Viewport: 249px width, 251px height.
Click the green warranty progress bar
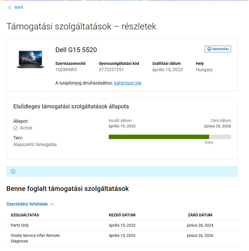(159, 137)
